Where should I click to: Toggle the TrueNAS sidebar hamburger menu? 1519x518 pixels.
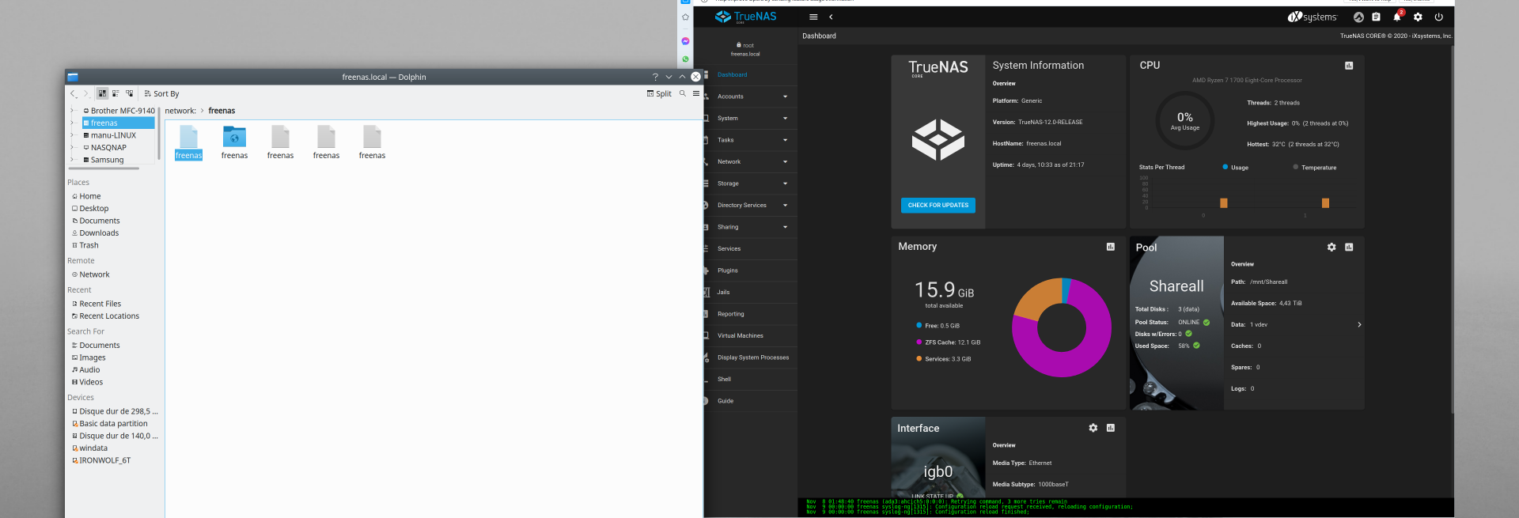tap(813, 17)
